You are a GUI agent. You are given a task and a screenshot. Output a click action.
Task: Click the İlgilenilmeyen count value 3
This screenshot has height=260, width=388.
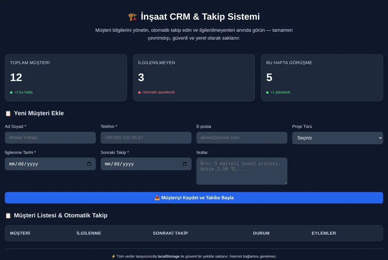[141, 77]
